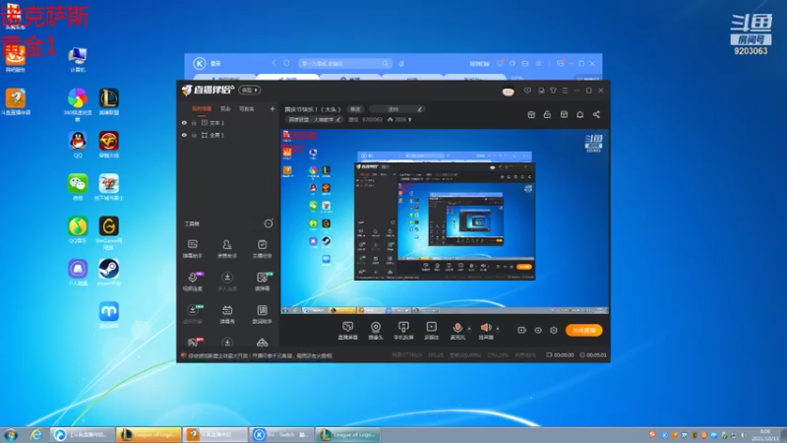
Task: Click the live danmaku icon in bottom toolbar
Action: click(347, 331)
